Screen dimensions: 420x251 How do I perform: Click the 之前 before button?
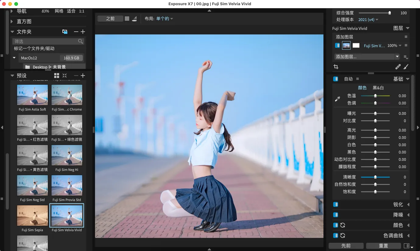click(x=110, y=19)
